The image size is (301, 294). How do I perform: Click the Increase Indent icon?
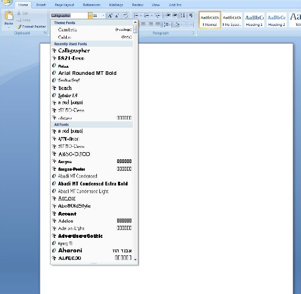coord(175,16)
